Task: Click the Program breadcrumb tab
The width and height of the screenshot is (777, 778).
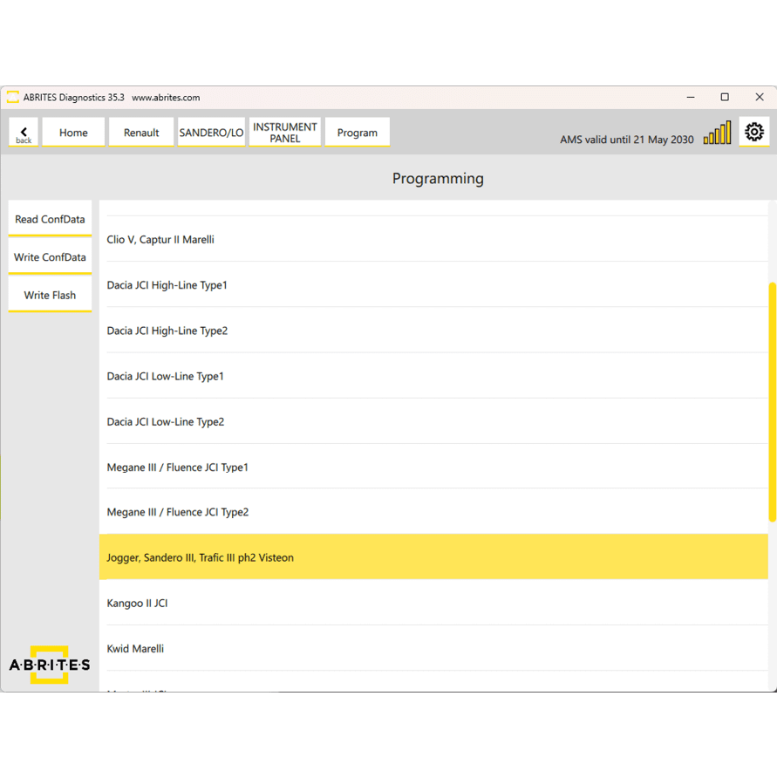Action: point(358,133)
